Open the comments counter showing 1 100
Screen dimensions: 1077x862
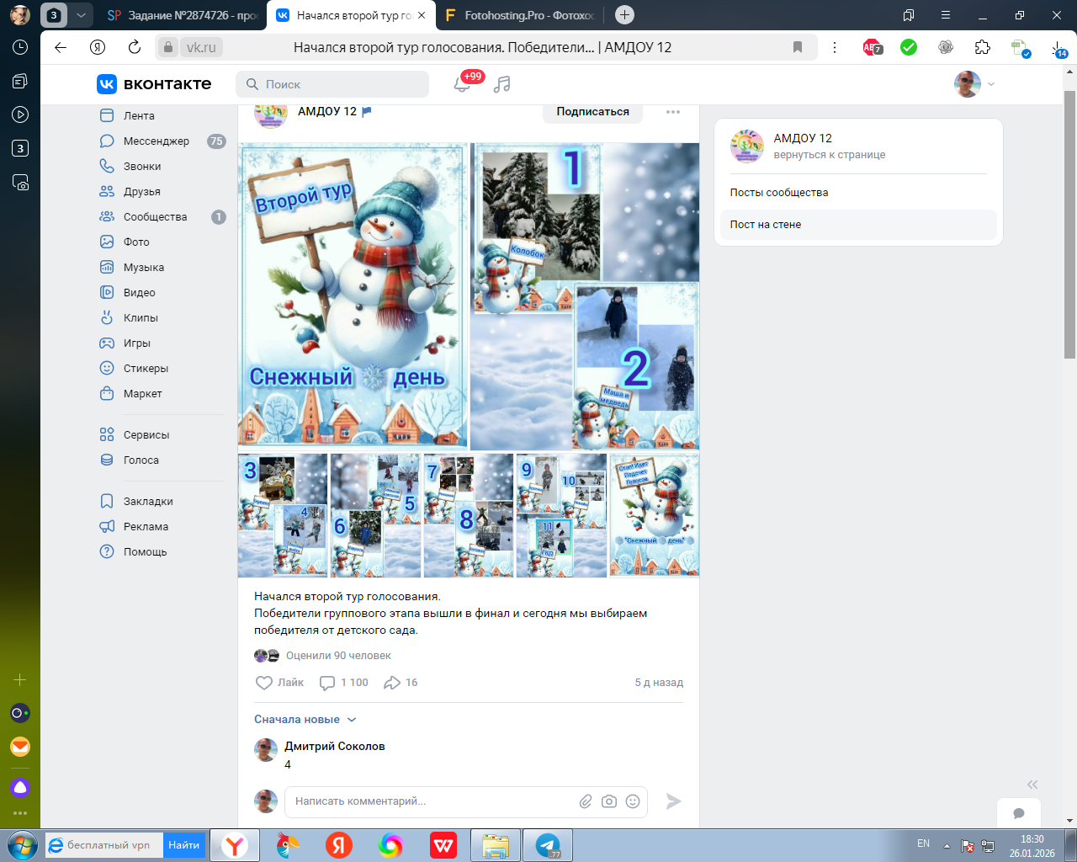coord(344,683)
